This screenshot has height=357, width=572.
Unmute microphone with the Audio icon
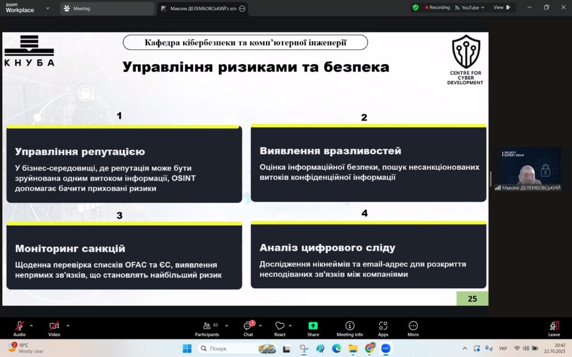coord(20,326)
